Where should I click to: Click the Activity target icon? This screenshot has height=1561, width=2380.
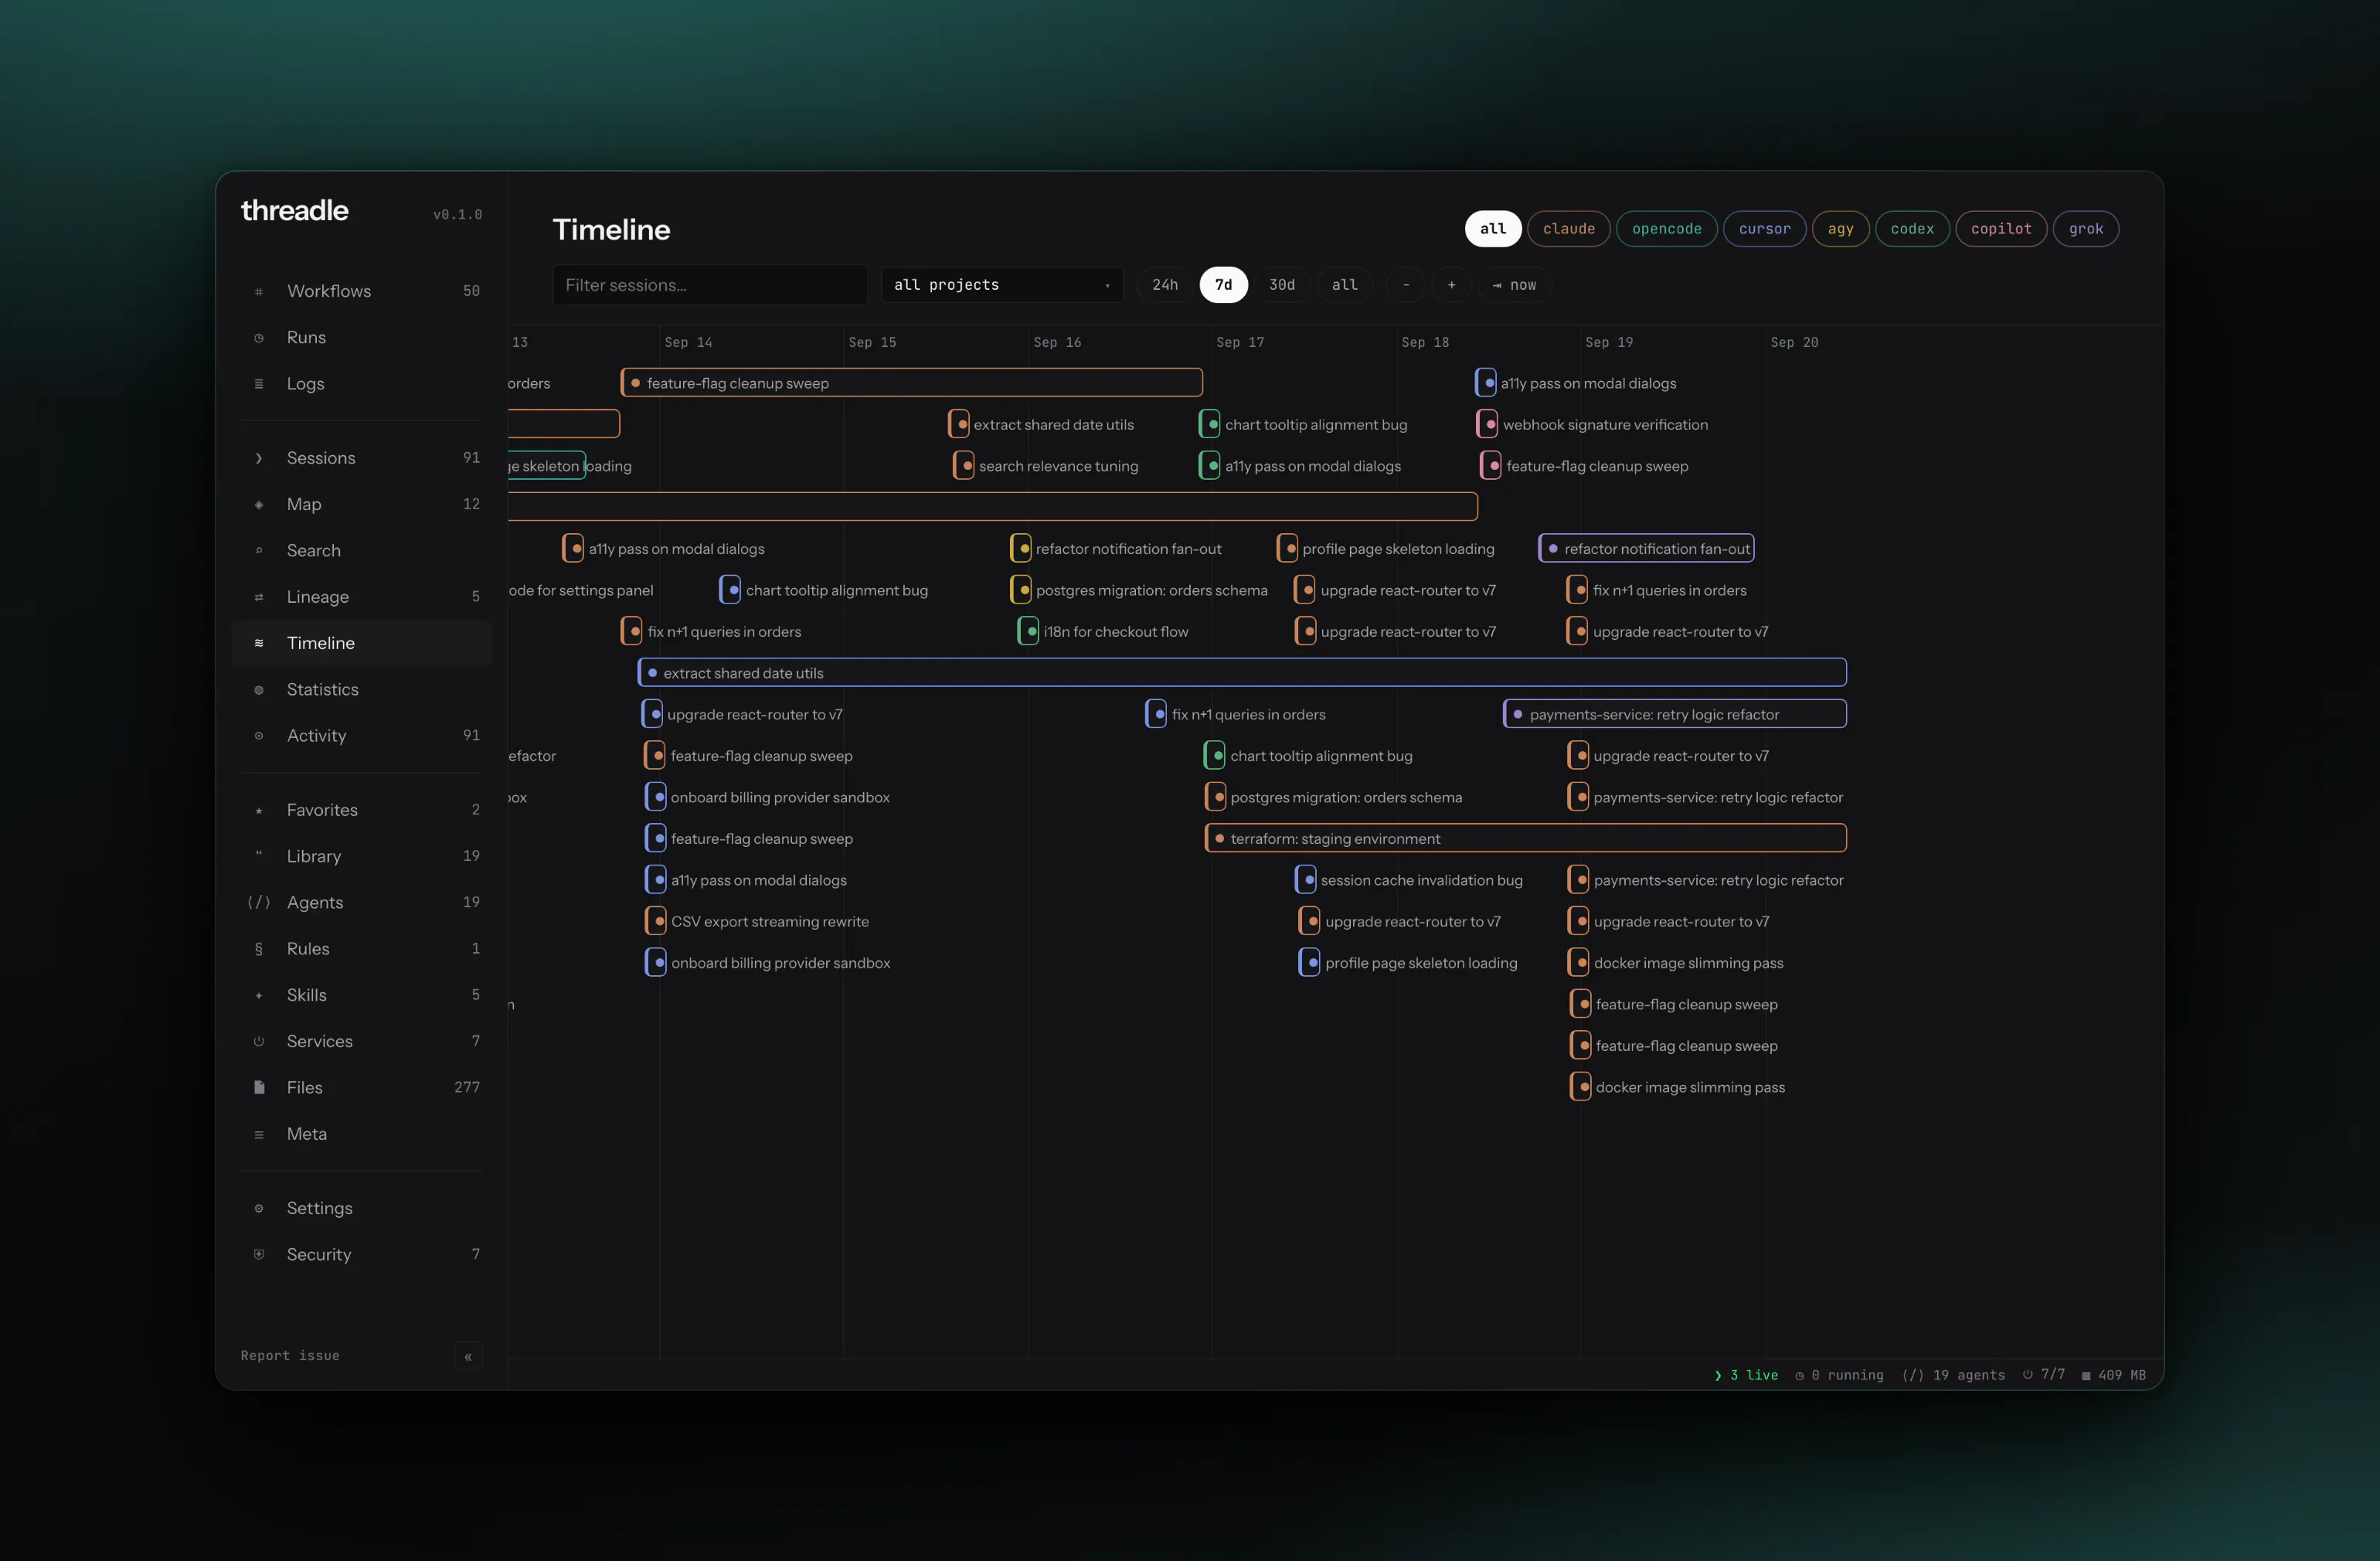[259, 736]
